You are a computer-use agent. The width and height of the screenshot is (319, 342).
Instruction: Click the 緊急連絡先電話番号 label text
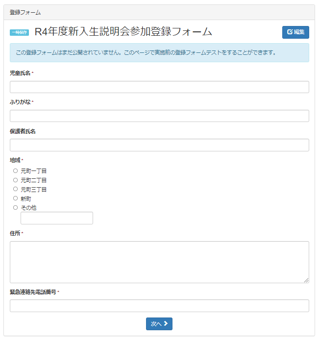click(33, 292)
